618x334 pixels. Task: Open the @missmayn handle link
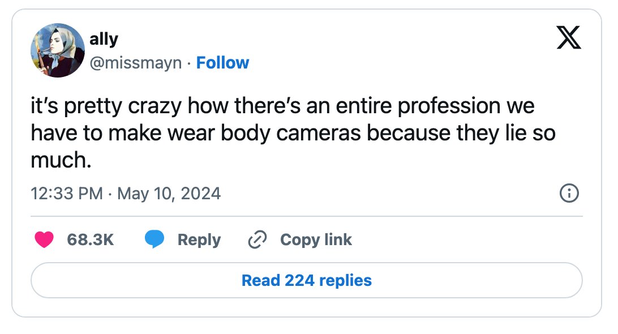click(x=136, y=63)
